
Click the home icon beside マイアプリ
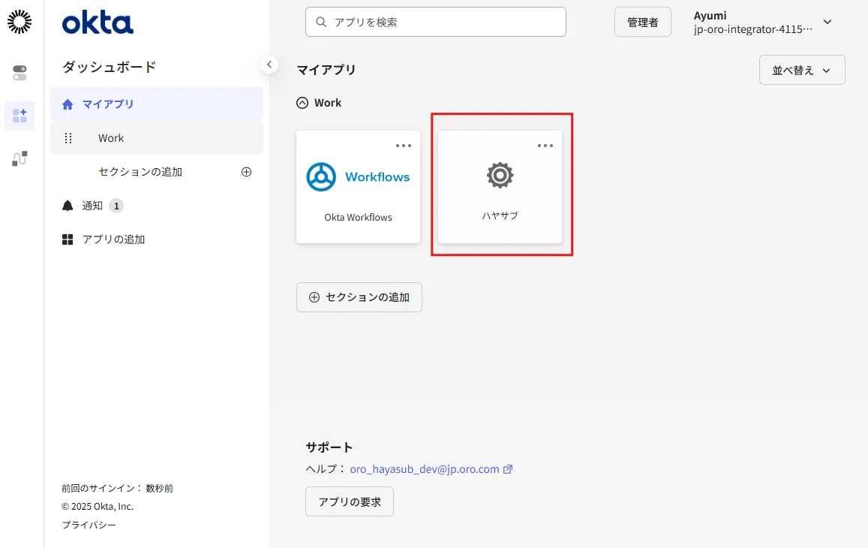click(68, 104)
